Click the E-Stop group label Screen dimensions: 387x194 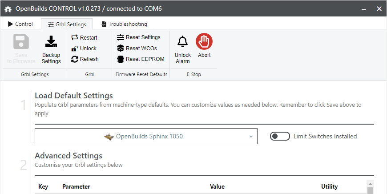coord(194,74)
